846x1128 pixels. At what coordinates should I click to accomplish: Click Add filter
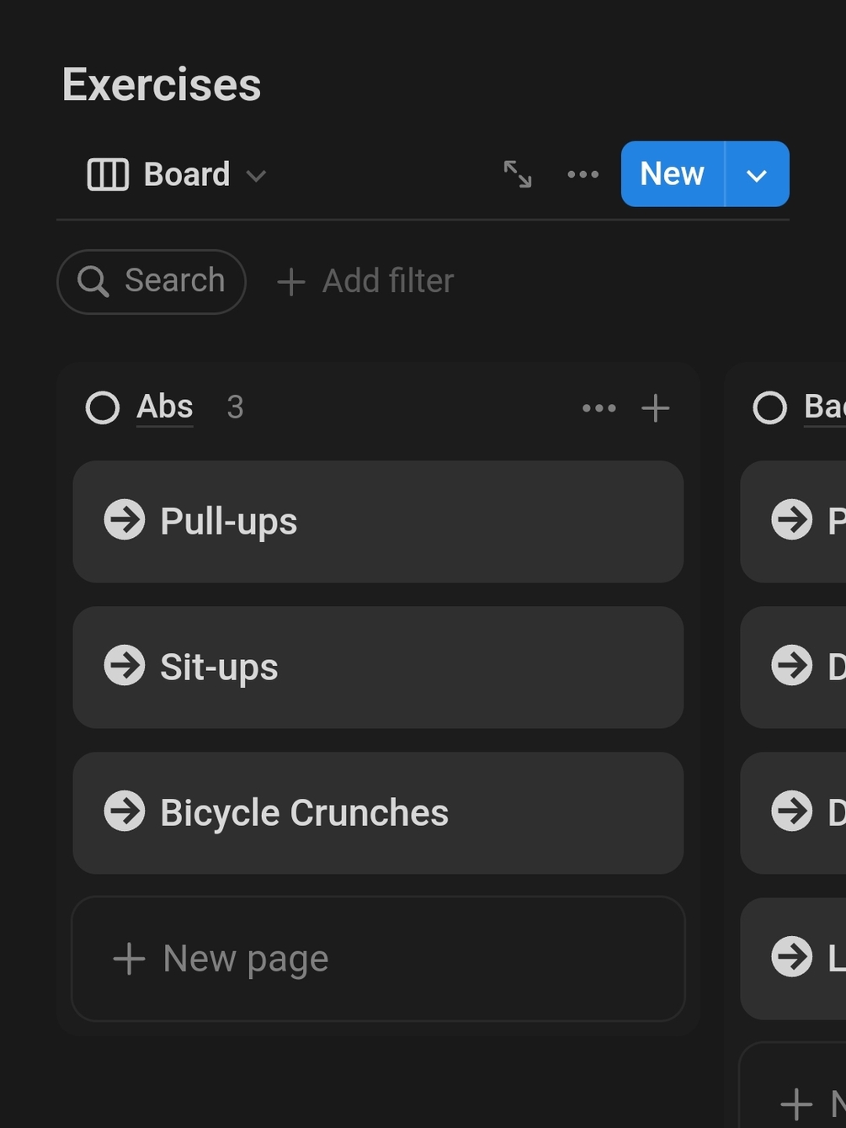(x=366, y=281)
